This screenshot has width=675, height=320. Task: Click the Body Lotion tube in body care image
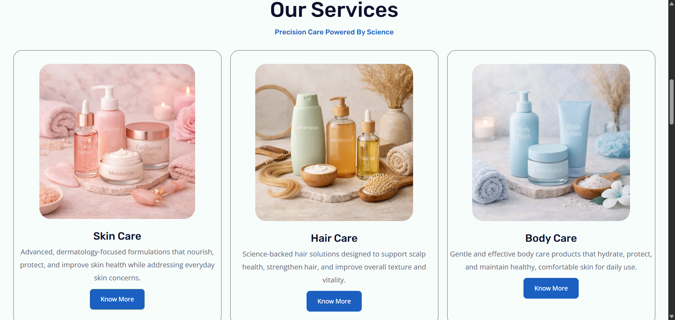[x=574, y=138]
